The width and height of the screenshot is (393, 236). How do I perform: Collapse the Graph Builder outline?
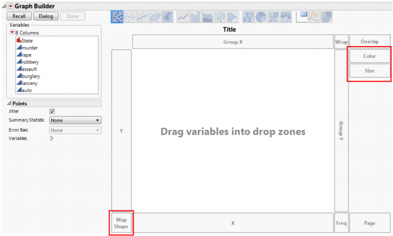4,6
